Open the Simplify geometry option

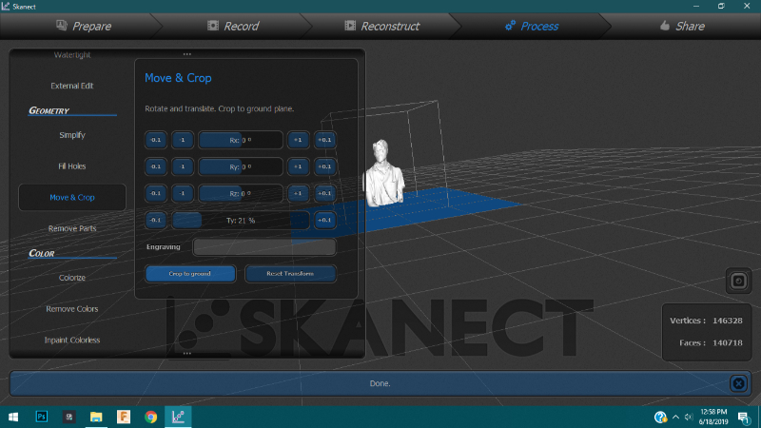pyautogui.click(x=72, y=135)
